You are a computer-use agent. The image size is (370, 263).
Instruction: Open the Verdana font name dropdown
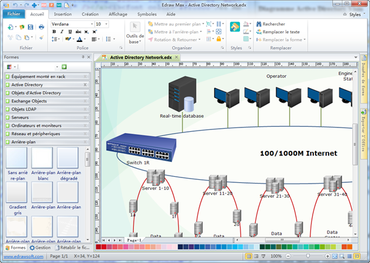(x=91, y=24)
